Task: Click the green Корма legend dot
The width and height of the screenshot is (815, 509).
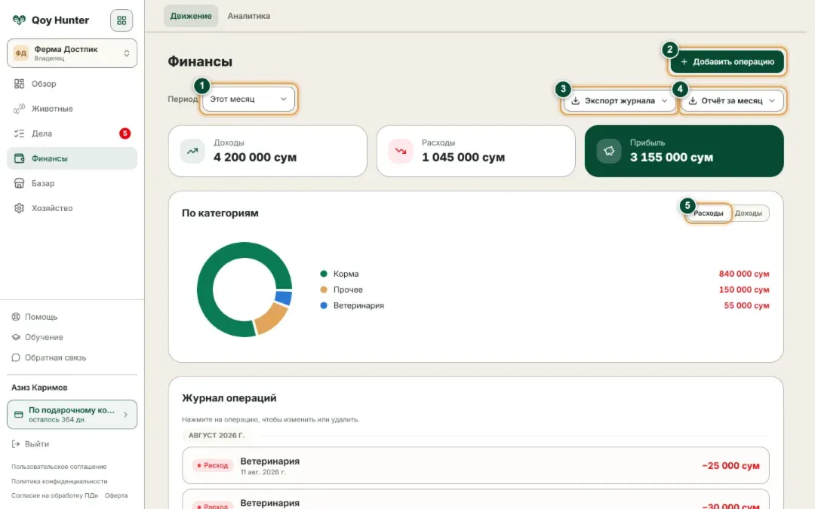Action: pos(324,274)
